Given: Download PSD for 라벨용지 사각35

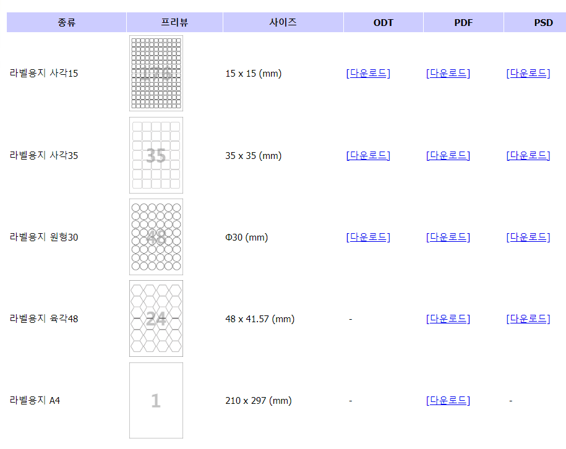Looking at the screenshot, I should pos(528,156).
